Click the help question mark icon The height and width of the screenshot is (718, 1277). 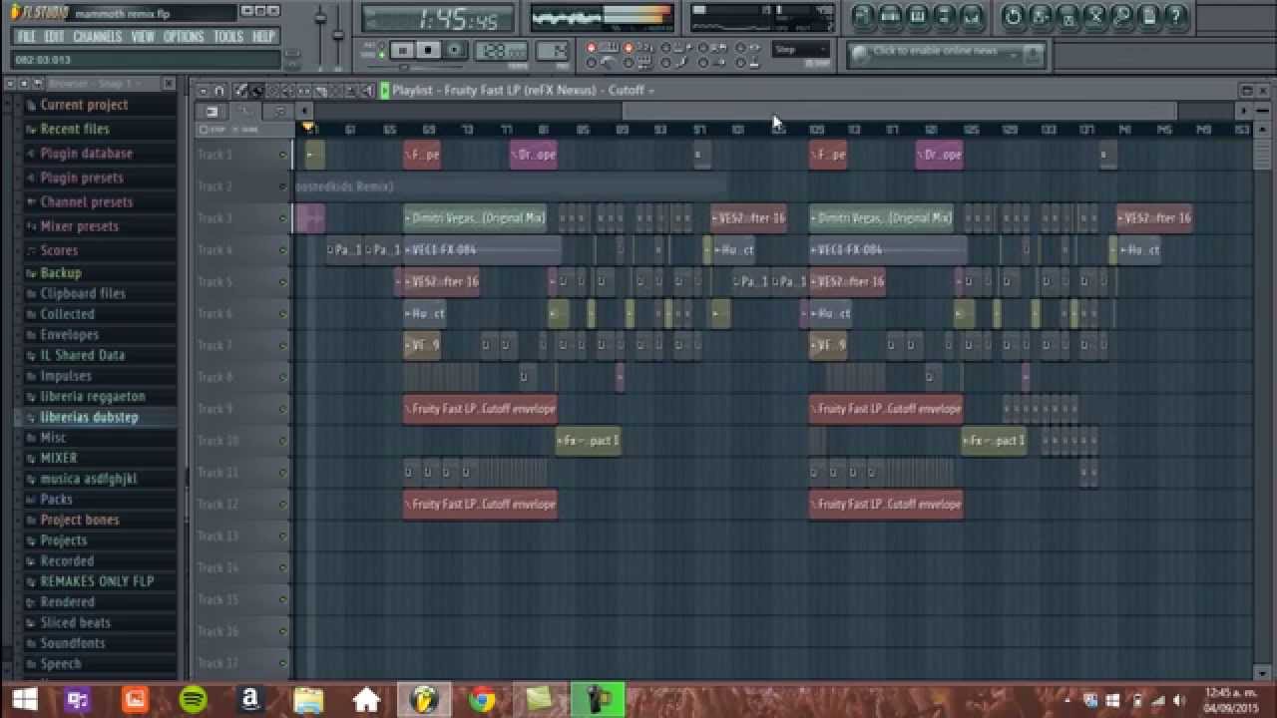1175,16
